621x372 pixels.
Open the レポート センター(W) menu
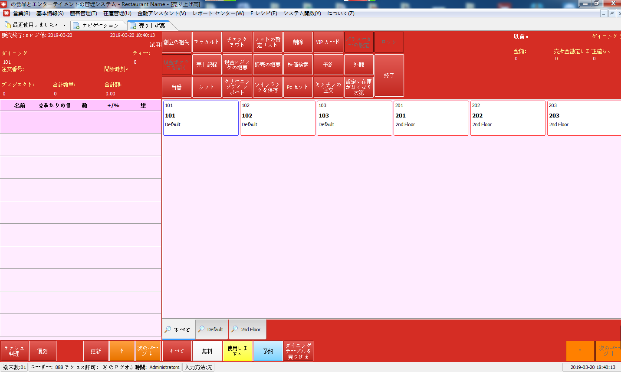tap(218, 13)
